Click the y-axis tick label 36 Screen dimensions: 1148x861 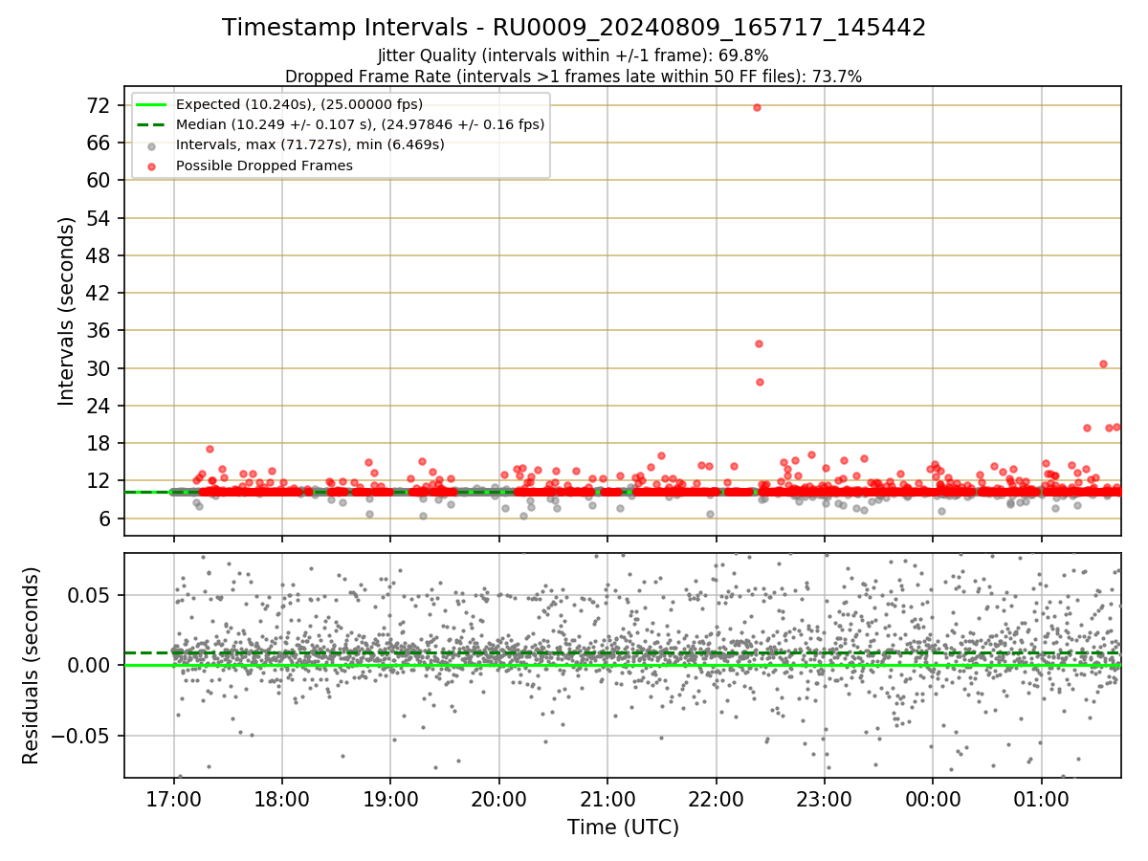pos(99,330)
